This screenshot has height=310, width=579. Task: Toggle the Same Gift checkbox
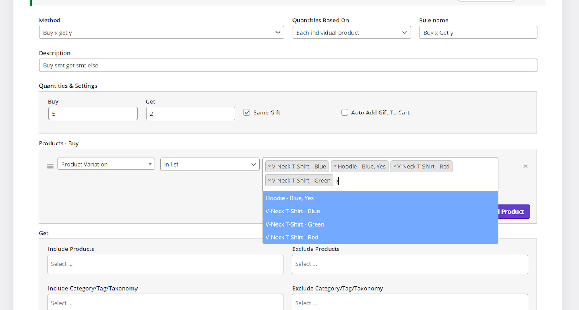pyautogui.click(x=247, y=112)
